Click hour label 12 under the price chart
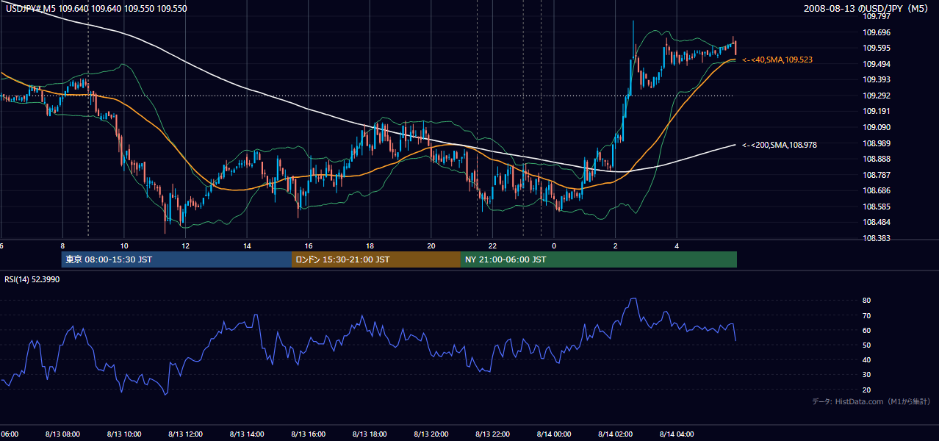 185,245
